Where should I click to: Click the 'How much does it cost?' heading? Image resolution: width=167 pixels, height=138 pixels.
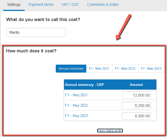pos(31,51)
